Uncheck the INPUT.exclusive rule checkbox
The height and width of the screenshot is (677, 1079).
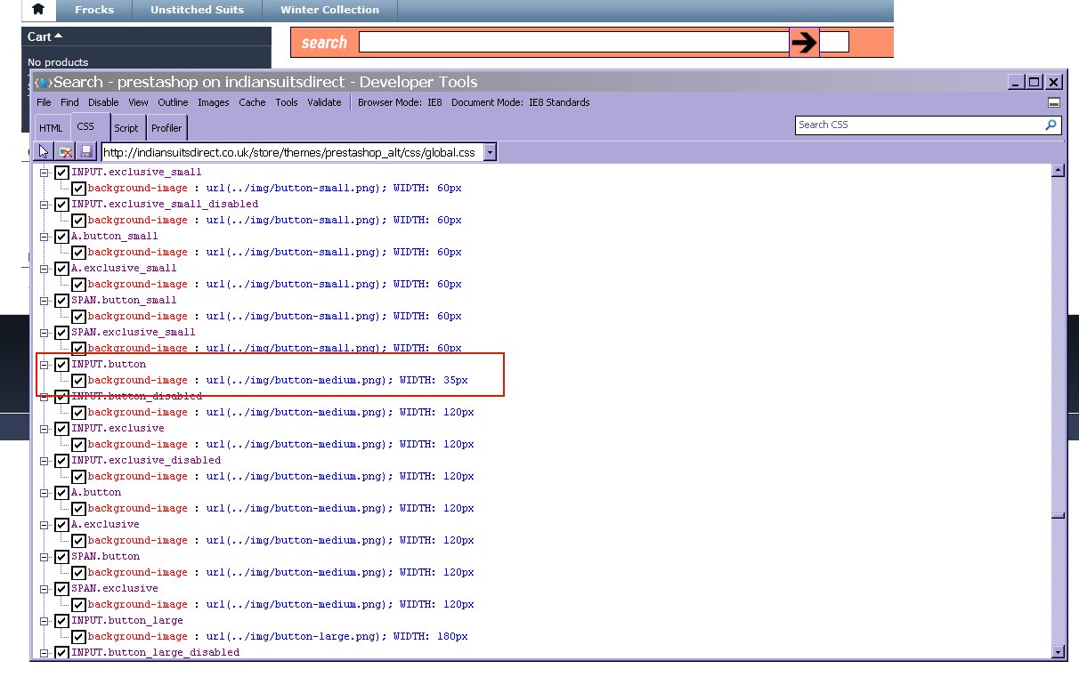click(61, 429)
